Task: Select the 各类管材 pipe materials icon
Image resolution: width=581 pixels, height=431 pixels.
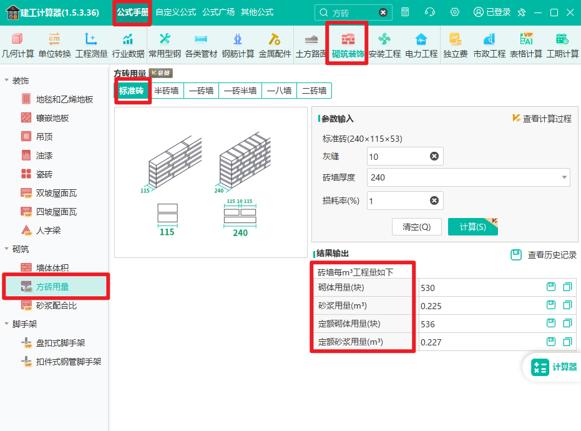Action: pos(201,45)
